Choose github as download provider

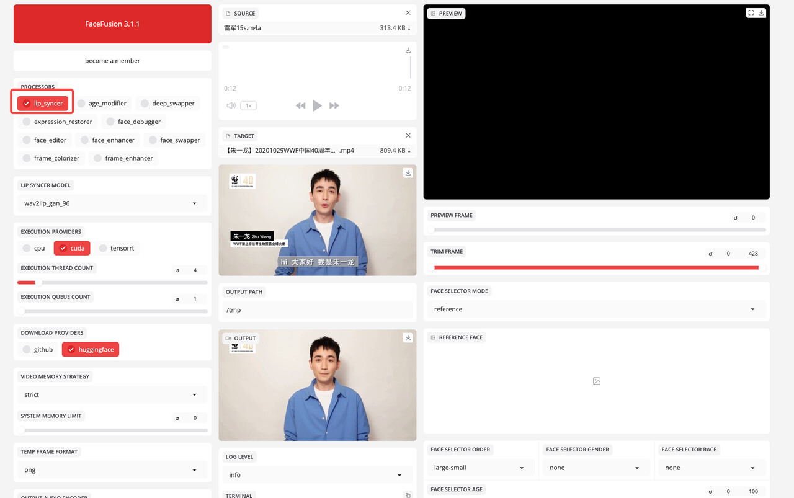(x=37, y=350)
